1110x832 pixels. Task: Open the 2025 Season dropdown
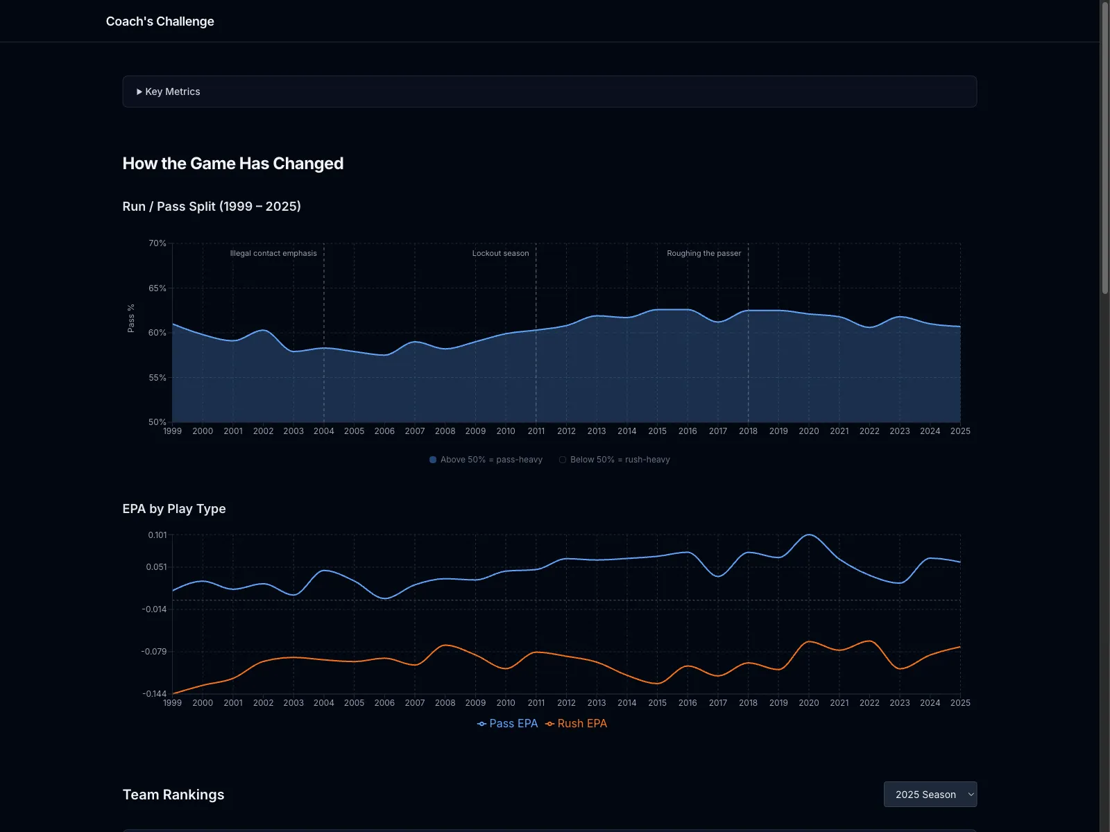tap(930, 795)
